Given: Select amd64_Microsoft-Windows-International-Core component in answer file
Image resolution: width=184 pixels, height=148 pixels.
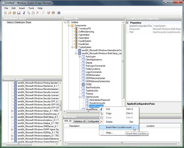Looking at the screenshot, I should point(102,50).
